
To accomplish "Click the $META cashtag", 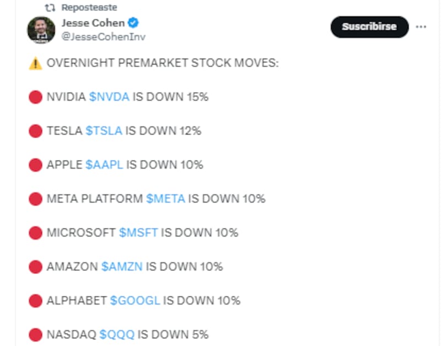I will pos(165,199).
